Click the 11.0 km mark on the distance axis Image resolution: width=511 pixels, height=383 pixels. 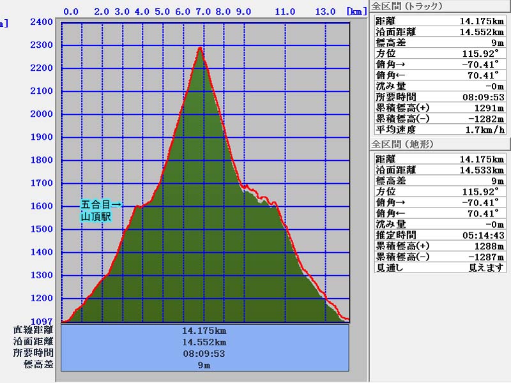[285, 11]
